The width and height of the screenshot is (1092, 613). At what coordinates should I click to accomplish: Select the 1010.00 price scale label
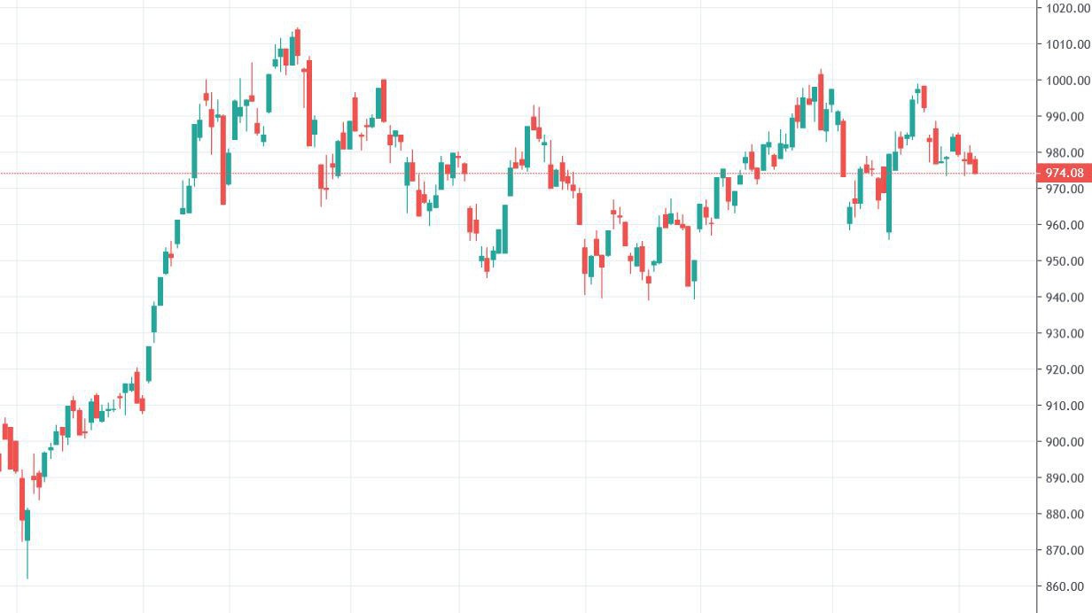pyautogui.click(x=1067, y=44)
